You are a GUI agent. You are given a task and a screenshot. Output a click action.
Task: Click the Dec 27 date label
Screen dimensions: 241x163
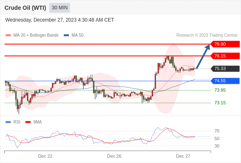(x=183, y=156)
